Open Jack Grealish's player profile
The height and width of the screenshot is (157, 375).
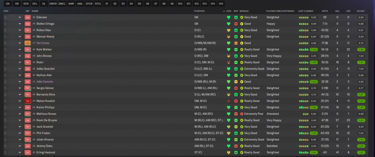tap(45, 127)
